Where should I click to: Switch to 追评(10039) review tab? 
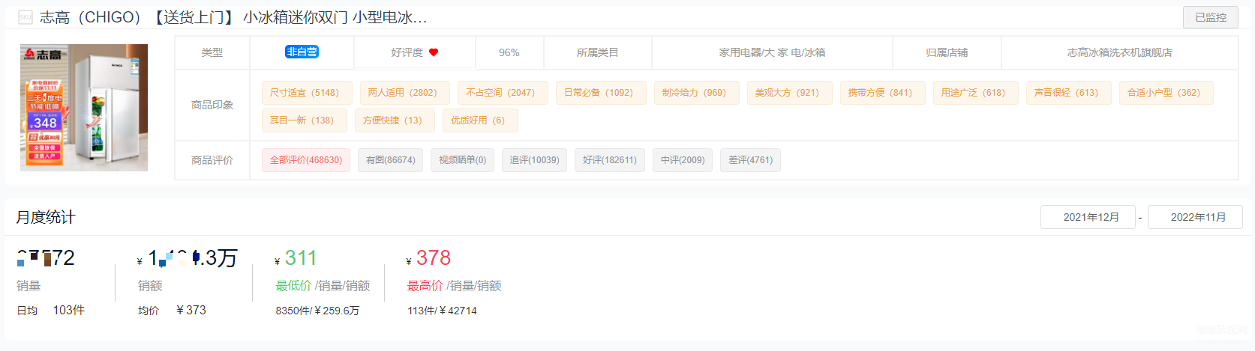point(534,160)
